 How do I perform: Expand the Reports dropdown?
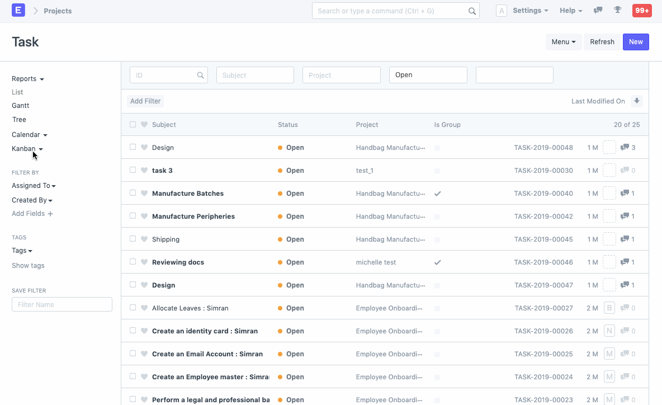click(x=27, y=78)
